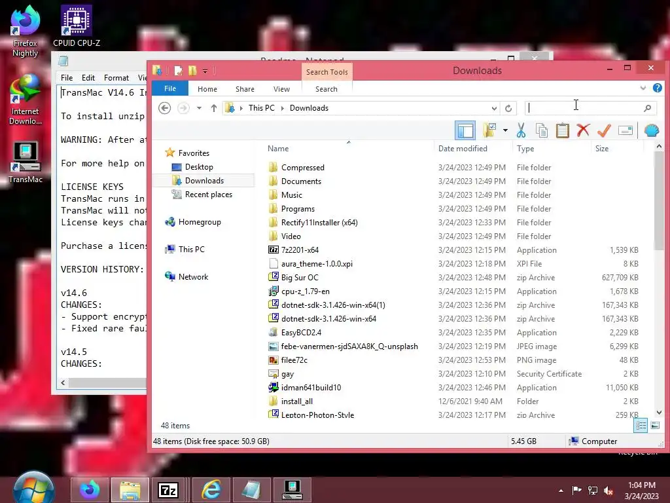This screenshot has height=503, width=670.
Task: Click the red X Delete icon
Action: (x=583, y=130)
